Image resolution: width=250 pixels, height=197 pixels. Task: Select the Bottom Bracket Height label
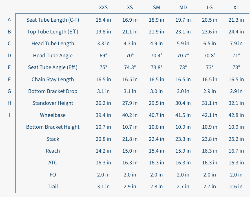(53, 127)
